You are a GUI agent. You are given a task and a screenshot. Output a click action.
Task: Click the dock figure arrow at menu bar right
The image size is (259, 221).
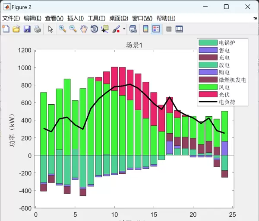(x=255, y=19)
